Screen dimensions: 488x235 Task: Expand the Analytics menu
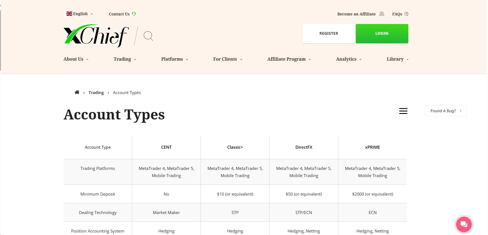tap(349, 59)
